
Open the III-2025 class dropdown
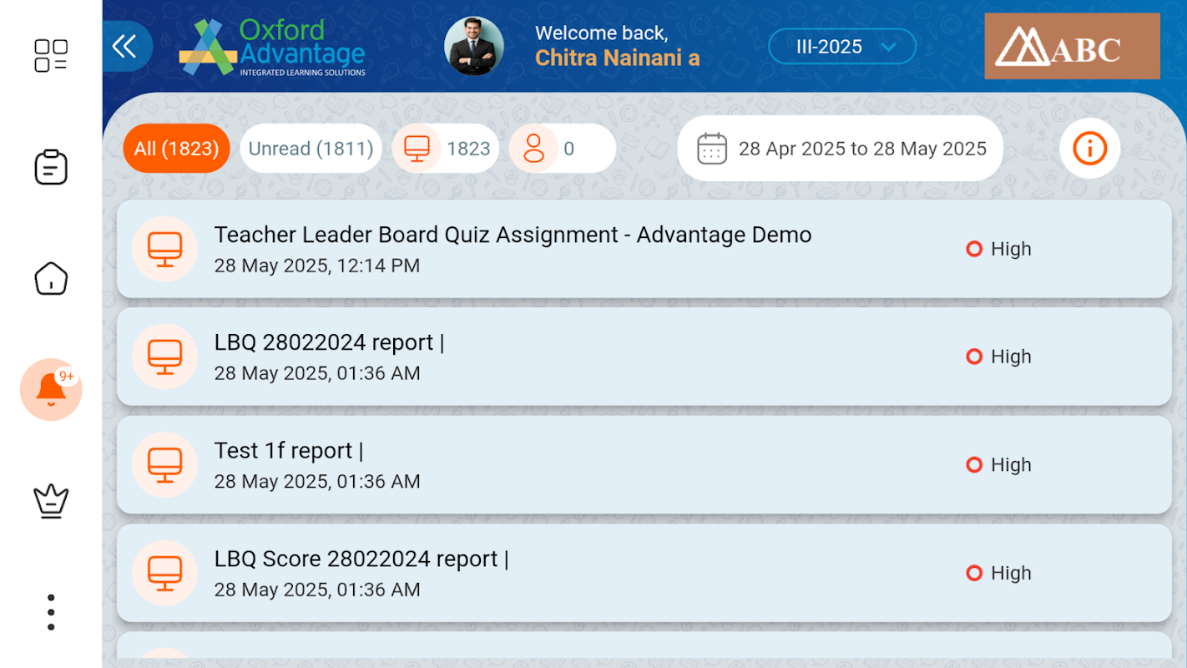842,47
